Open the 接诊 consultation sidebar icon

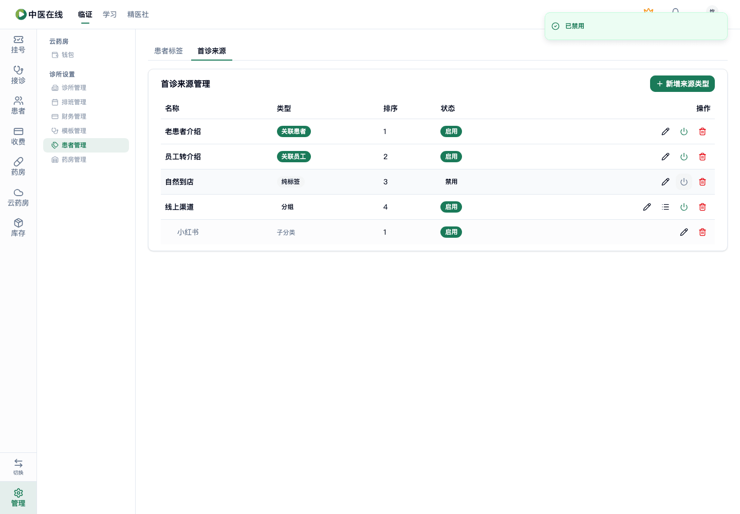point(18,75)
